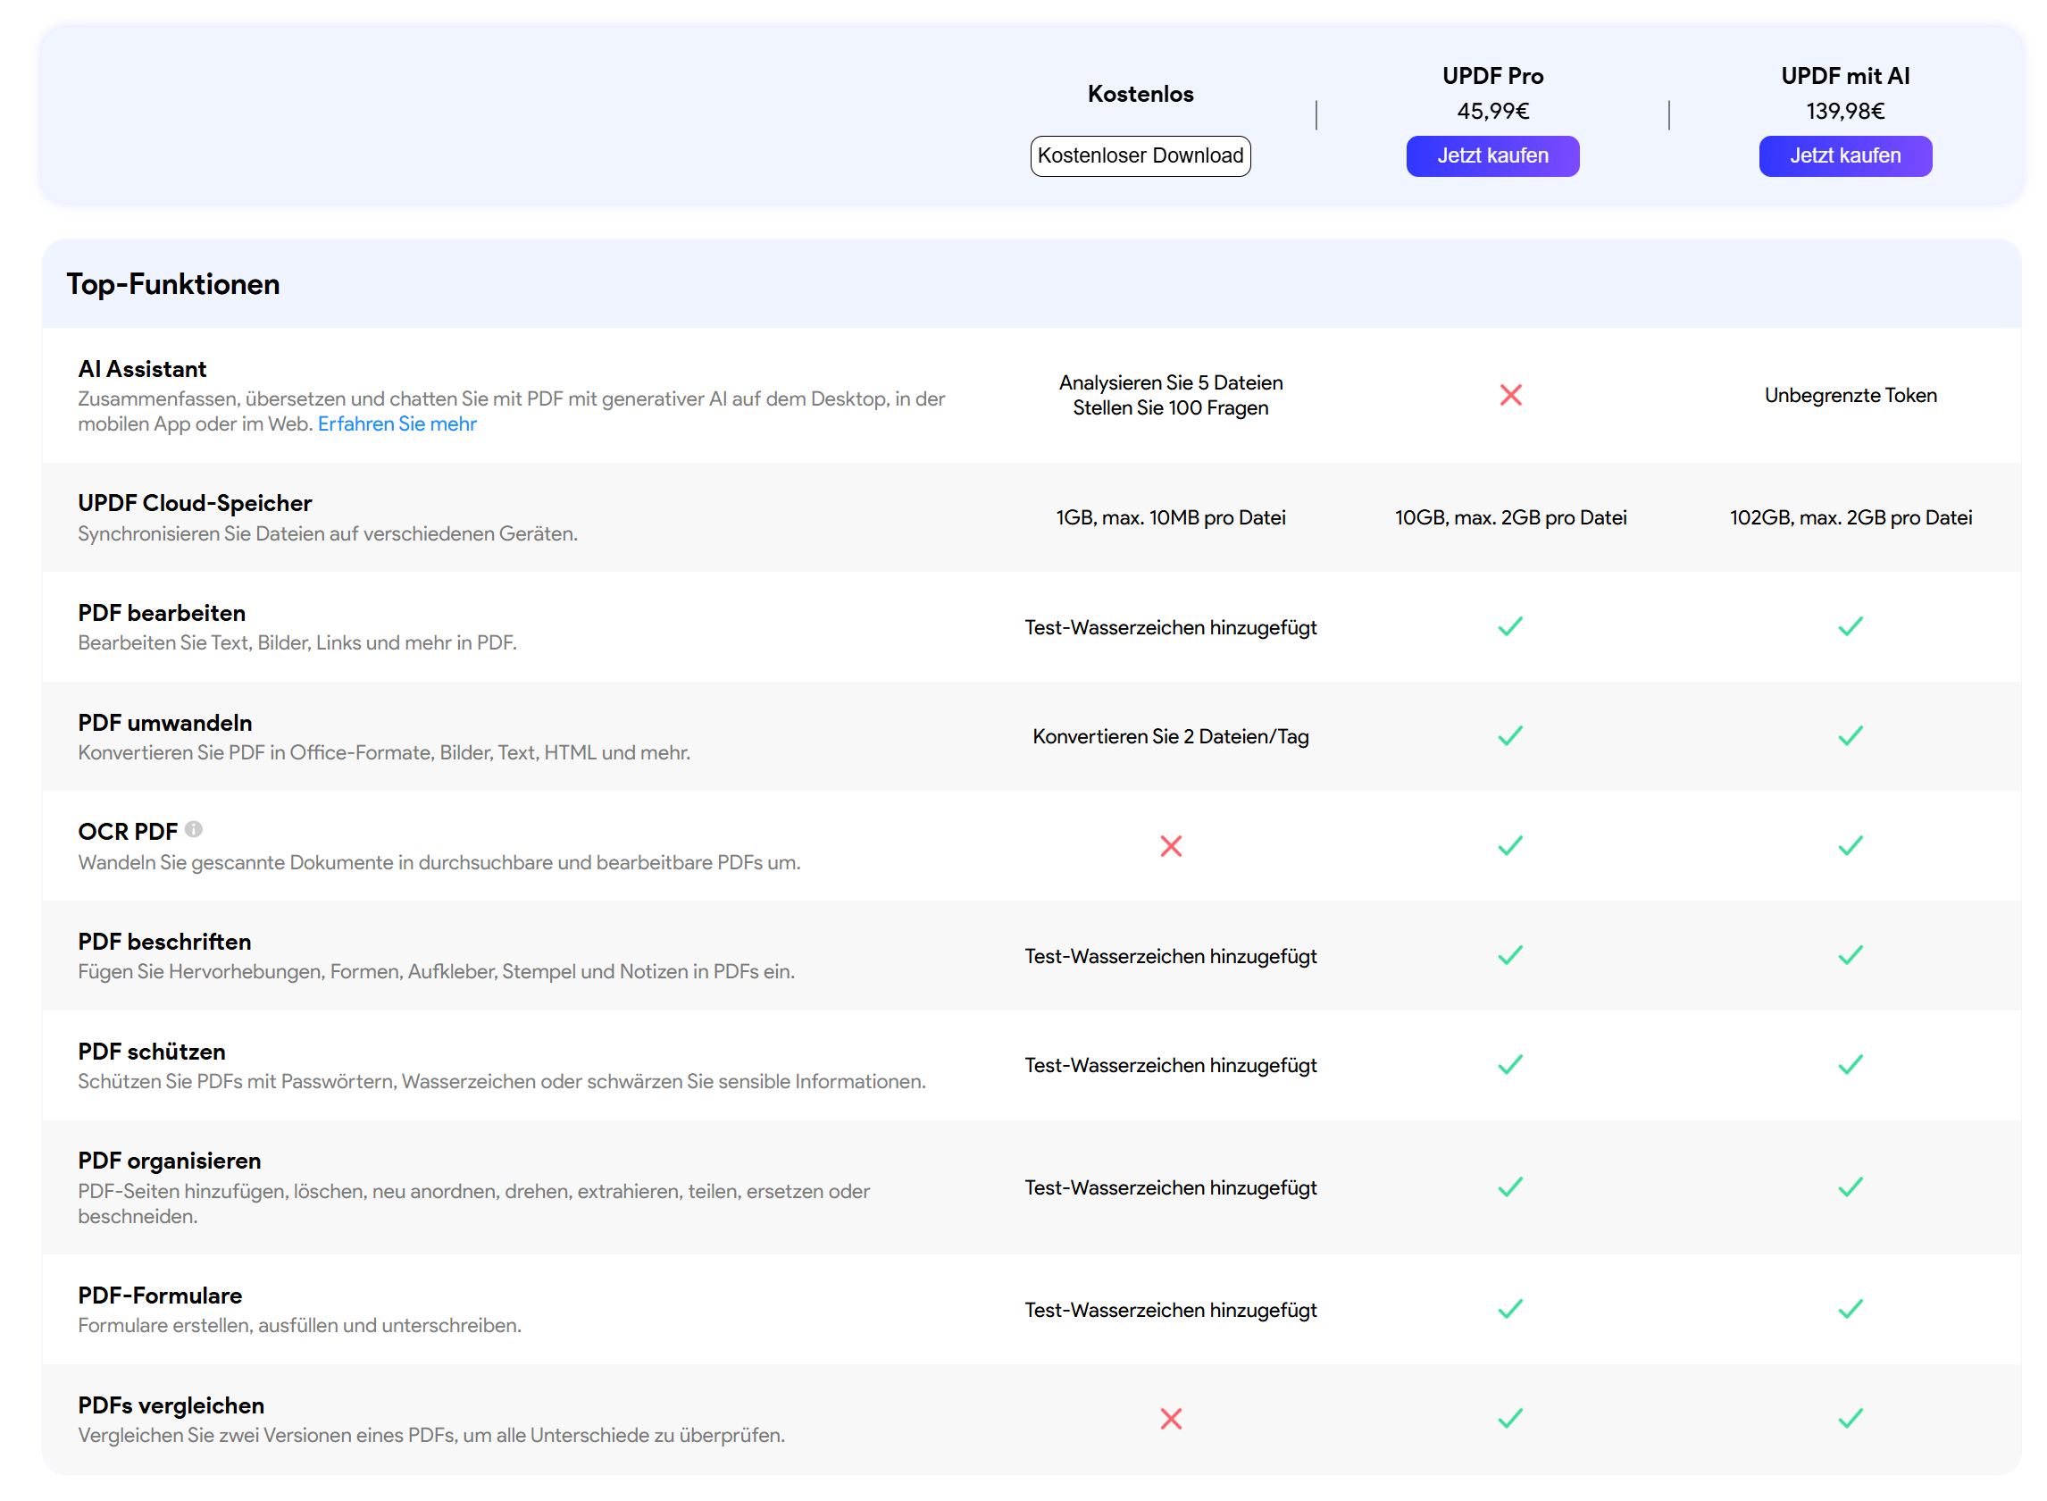2047x1501 pixels.
Task: Click the UPDF mit AI checkmark for PDF umwandeln
Action: tap(1850, 735)
